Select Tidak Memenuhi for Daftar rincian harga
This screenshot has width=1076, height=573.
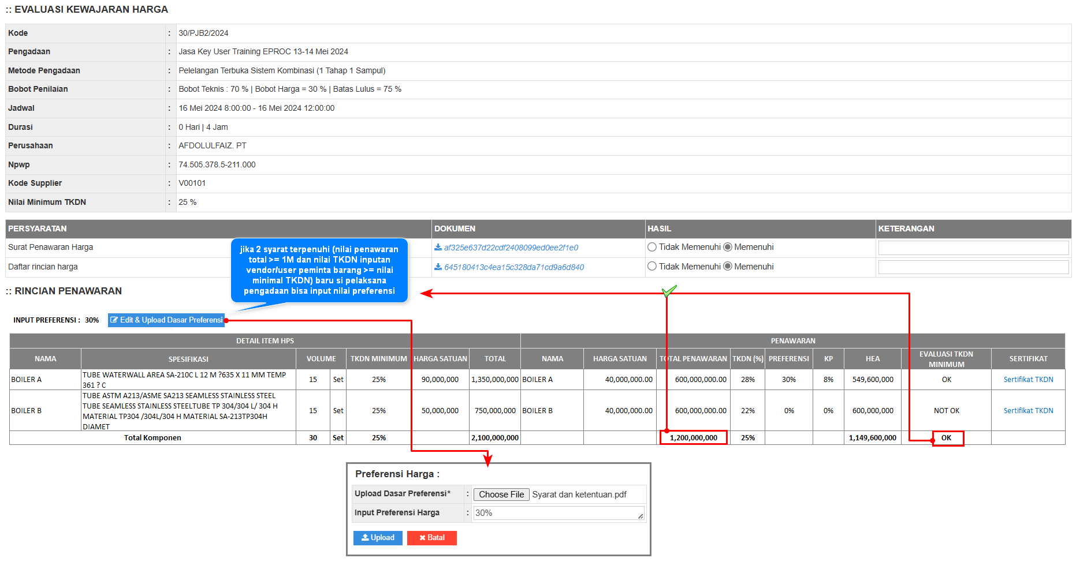(x=652, y=267)
